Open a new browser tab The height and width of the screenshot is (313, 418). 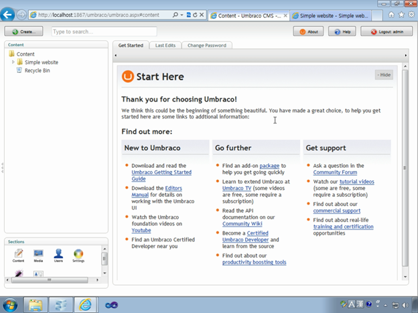coord(377,15)
